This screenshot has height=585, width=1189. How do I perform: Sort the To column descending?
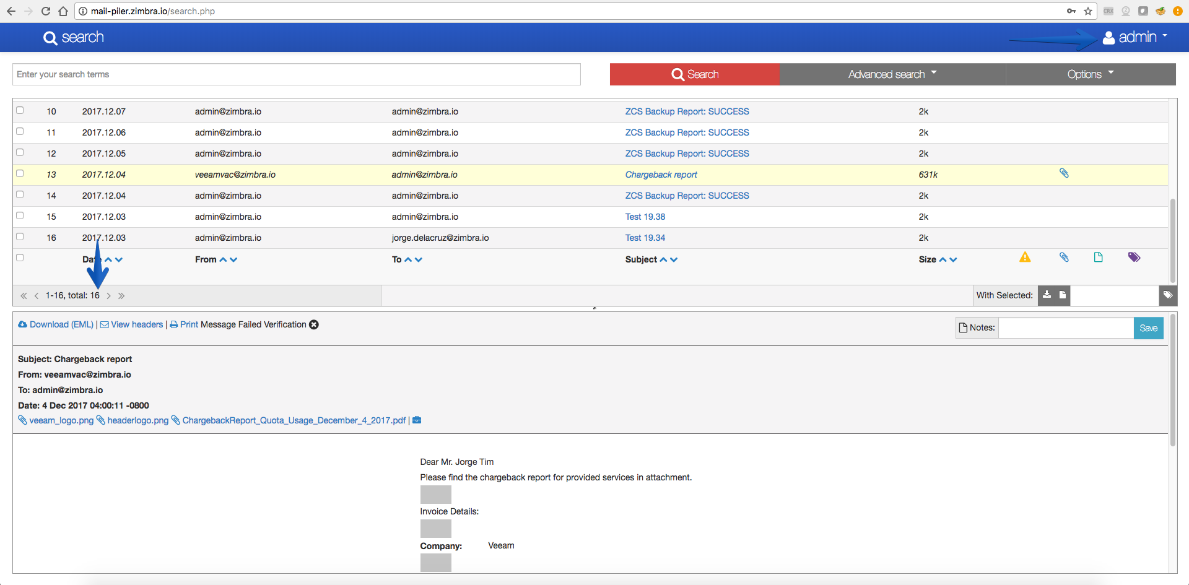(419, 260)
